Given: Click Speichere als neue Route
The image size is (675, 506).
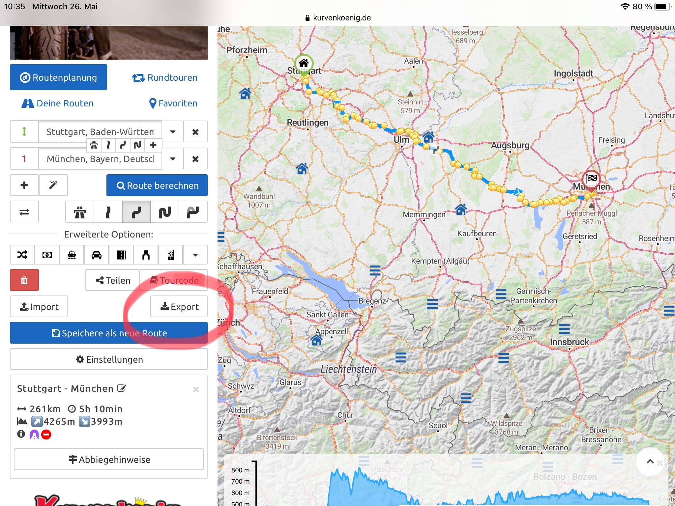Looking at the screenshot, I should [109, 333].
